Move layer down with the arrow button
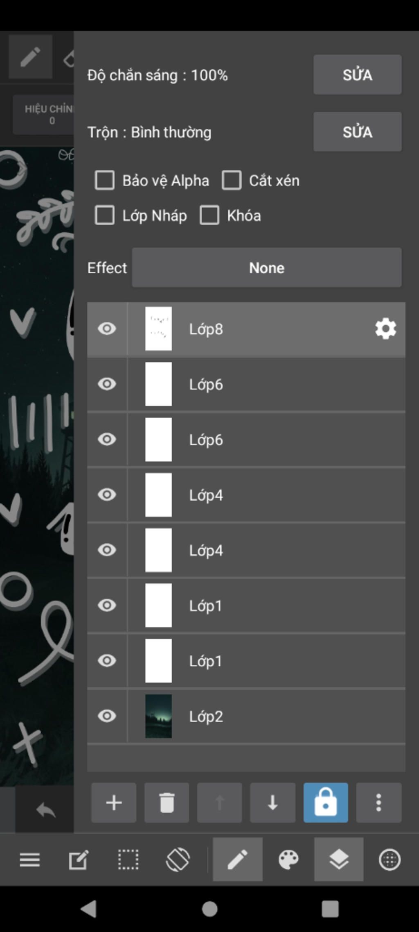The height and width of the screenshot is (932, 419). (x=273, y=803)
